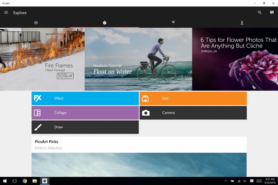The image size is (278, 185).
Task: Open the hamburger navigation menu
Action: [6, 12]
